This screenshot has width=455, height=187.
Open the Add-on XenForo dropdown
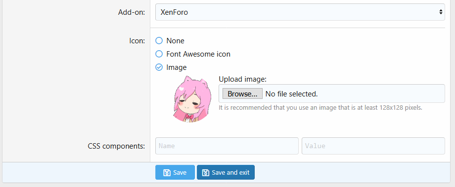(x=300, y=12)
